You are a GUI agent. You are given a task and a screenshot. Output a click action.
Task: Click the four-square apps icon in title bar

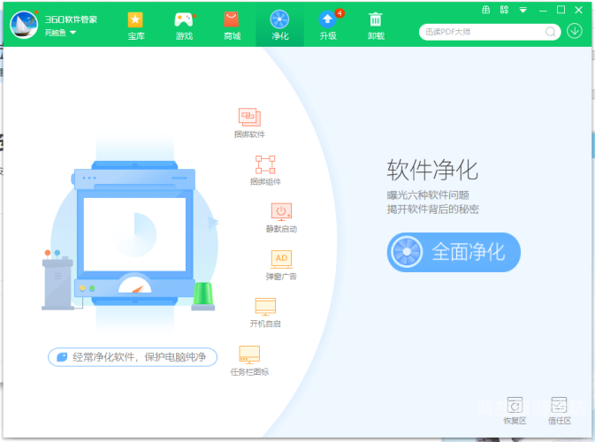pos(504,10)
